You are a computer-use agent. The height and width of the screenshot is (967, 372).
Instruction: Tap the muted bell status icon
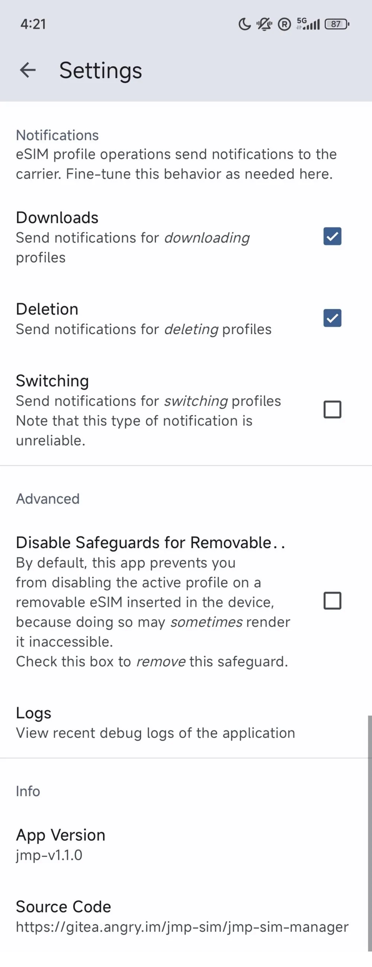264,25
